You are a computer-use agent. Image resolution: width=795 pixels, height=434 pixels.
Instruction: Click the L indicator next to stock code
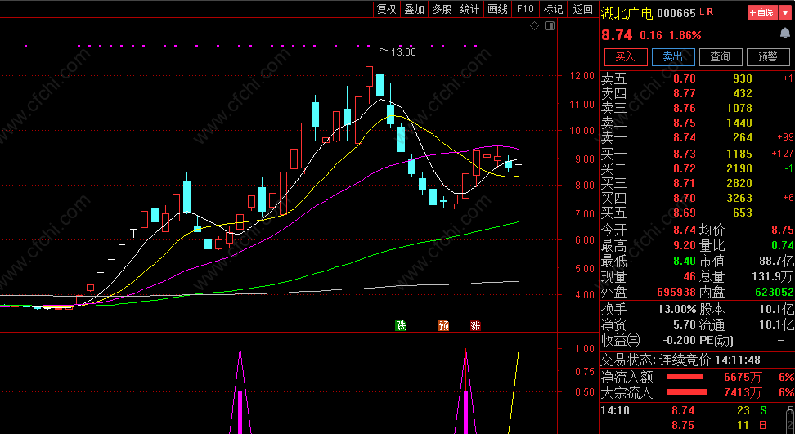[703, 11]
